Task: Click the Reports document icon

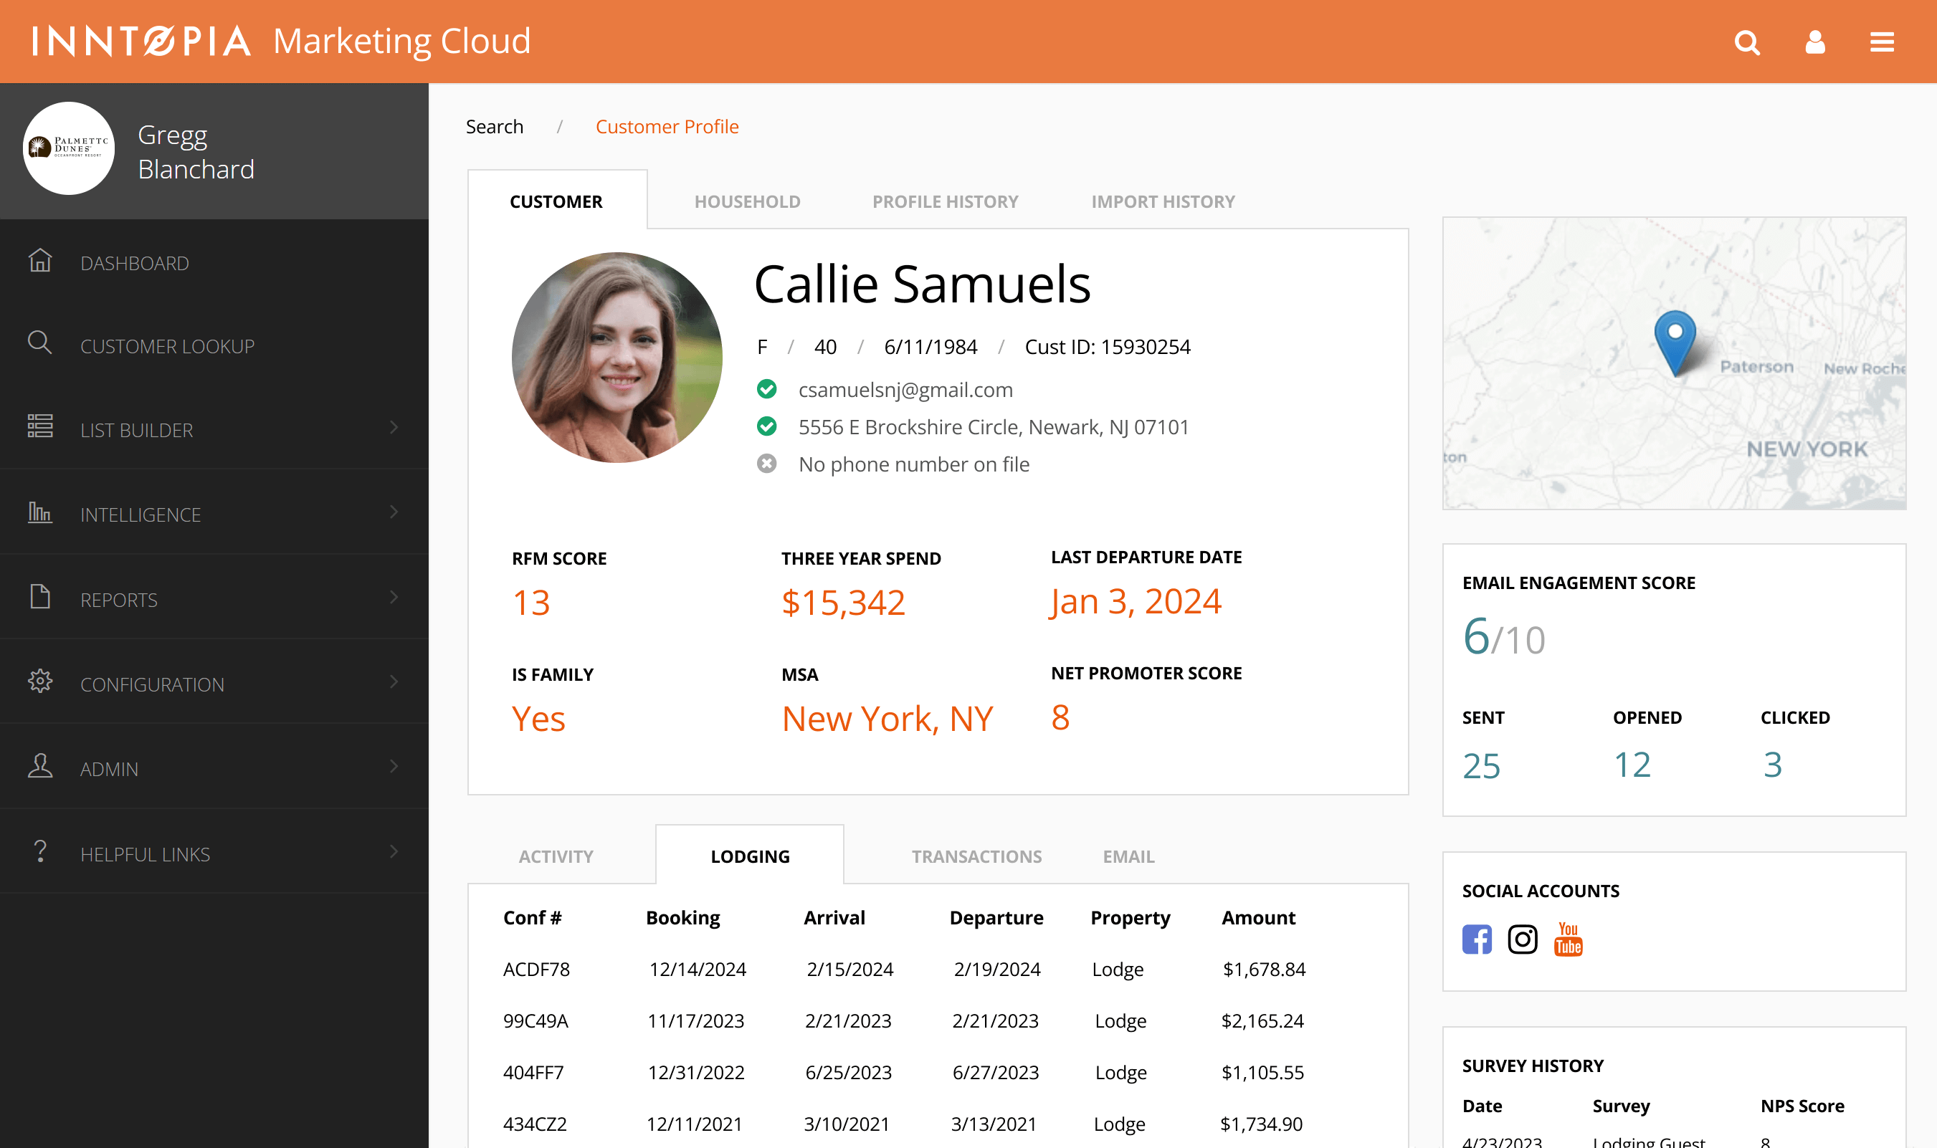Action: point(40,597)
